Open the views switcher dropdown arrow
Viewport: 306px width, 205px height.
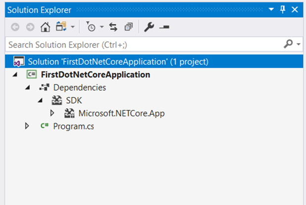click(73, 27)
